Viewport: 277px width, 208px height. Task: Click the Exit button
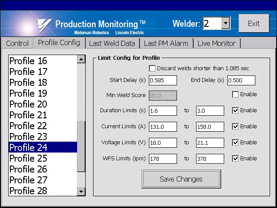tap(254, 23)
